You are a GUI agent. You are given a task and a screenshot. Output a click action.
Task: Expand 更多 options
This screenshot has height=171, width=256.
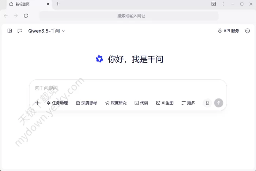188,103
